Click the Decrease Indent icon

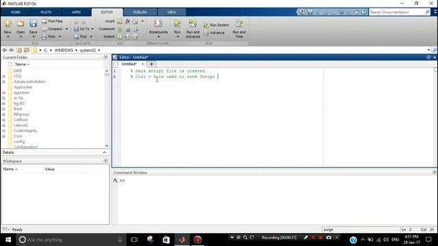[x=136, y=36]
